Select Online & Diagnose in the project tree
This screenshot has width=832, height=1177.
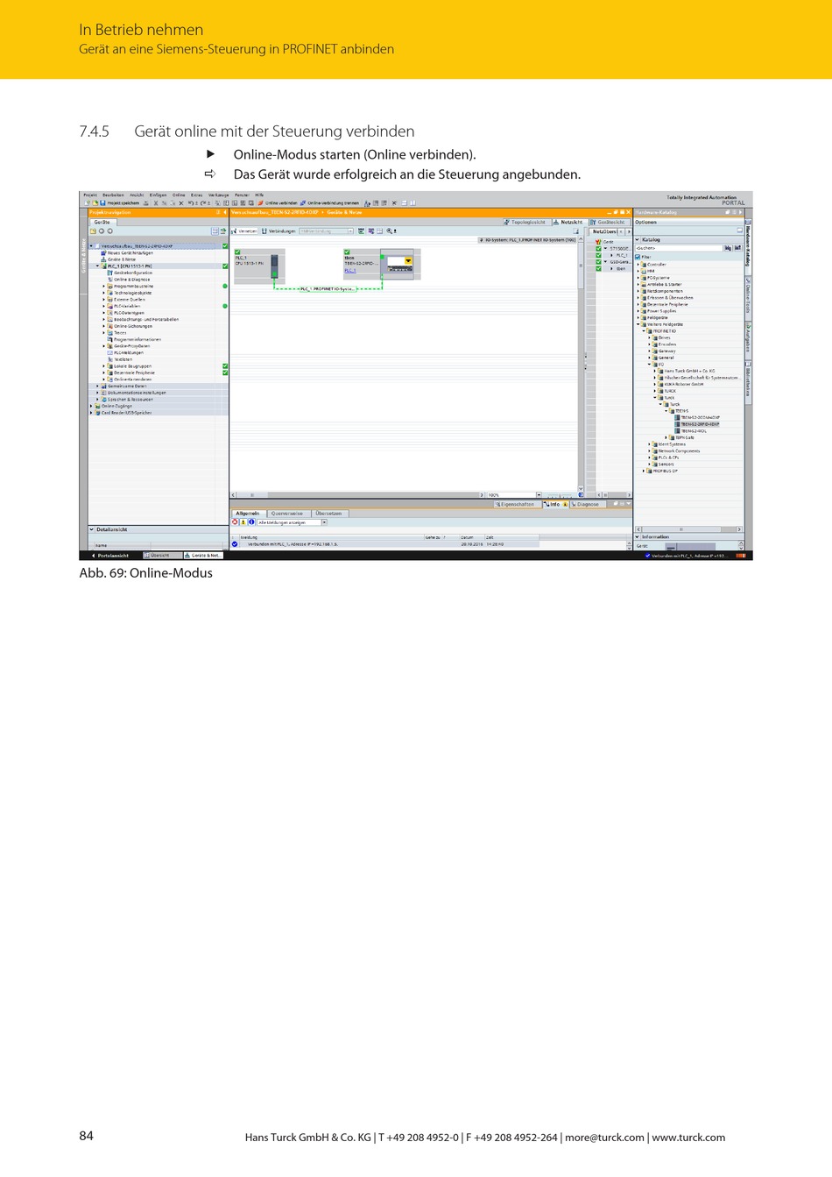pos(129,280)
